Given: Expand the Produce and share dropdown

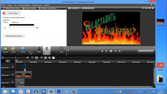Looking at the screenshot, I should coord(57,8).
